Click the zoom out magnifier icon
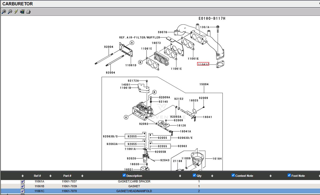 coord(10,12)
